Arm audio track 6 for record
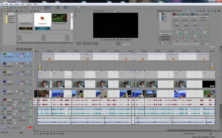This screenshot has width=222, height=138. coord(13,100)
